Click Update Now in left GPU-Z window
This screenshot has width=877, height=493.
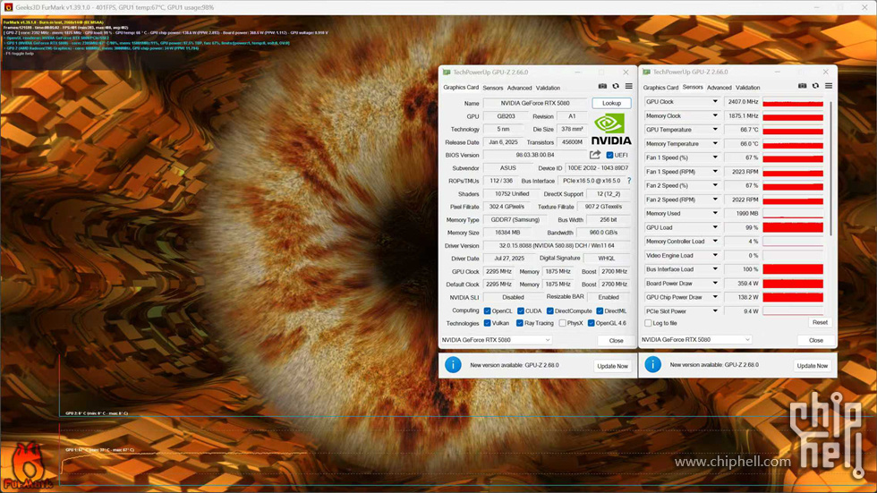point(612,366)
